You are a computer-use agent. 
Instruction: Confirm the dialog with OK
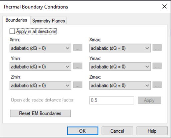83,131
